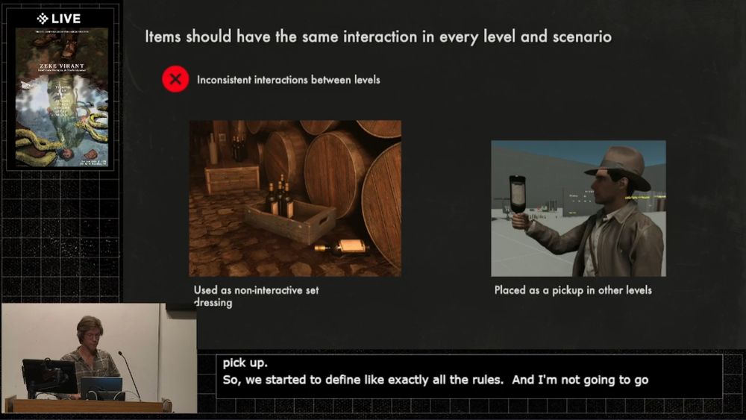Image resolution: width=746 pixels, height=420 pixels.
Task: Click 'Inconsistent interactions between levels' text
Action: 288,80
